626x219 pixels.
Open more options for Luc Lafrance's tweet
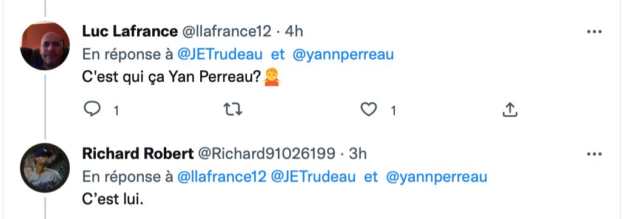(594, 32)
